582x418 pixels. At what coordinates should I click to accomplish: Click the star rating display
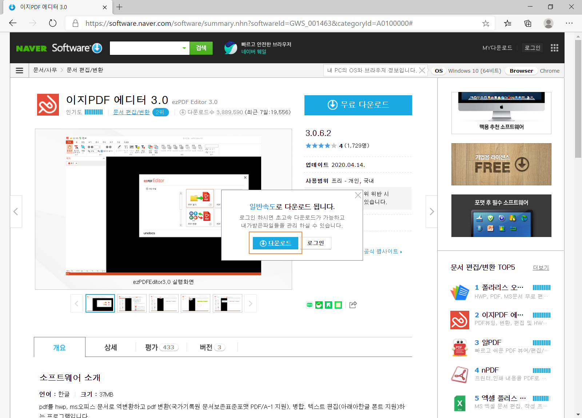(321, 145)
